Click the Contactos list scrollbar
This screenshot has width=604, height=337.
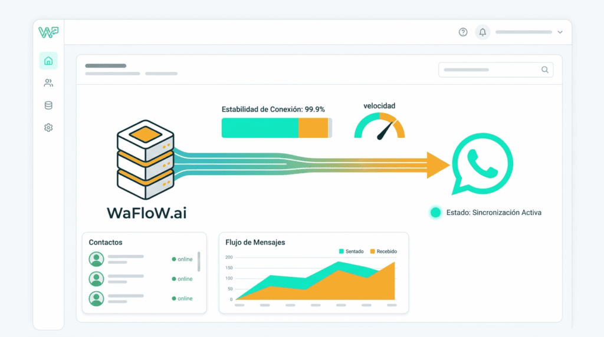click(x=199, y=262)
